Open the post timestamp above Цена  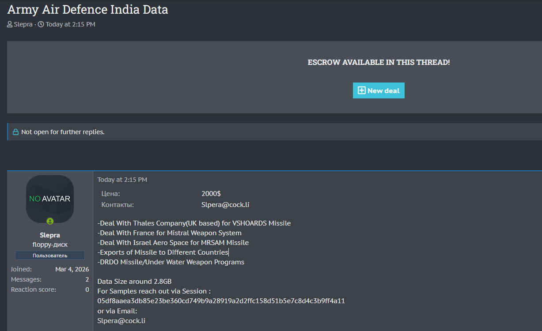point(122,180)
